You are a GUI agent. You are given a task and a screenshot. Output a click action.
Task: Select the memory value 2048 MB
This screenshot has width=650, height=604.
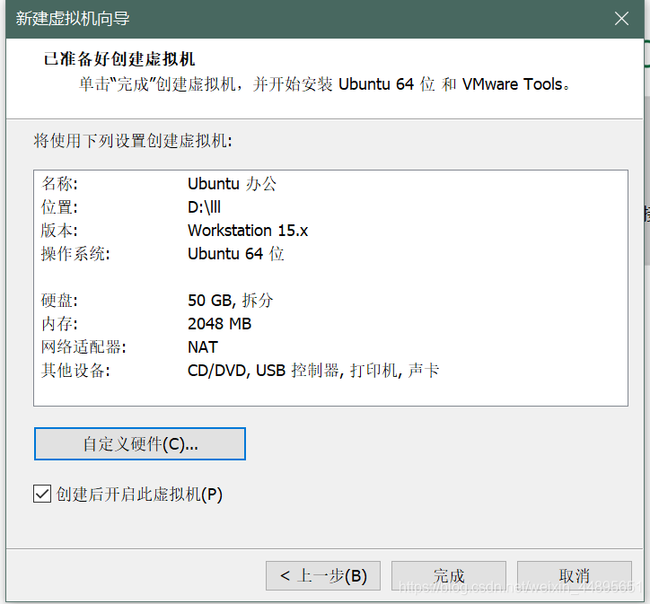[219, 324]
